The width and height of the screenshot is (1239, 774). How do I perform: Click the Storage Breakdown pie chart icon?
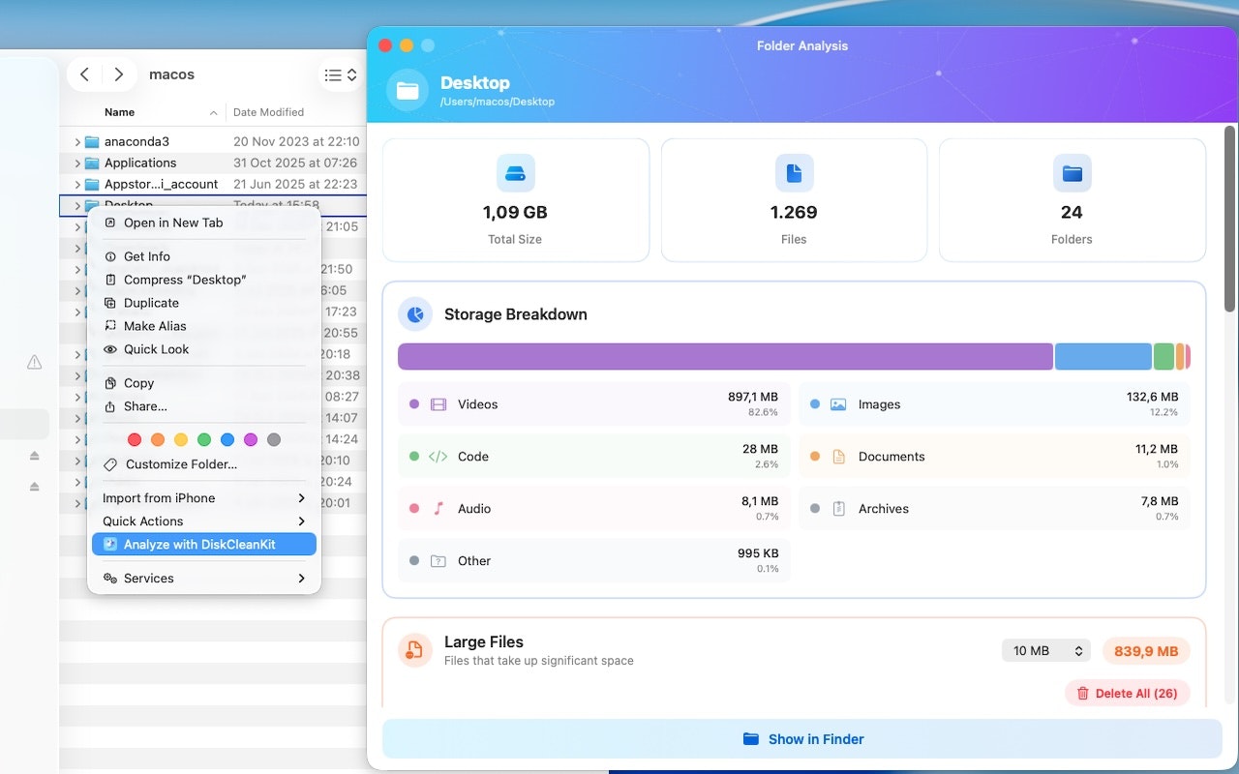[x=415, y=314]
